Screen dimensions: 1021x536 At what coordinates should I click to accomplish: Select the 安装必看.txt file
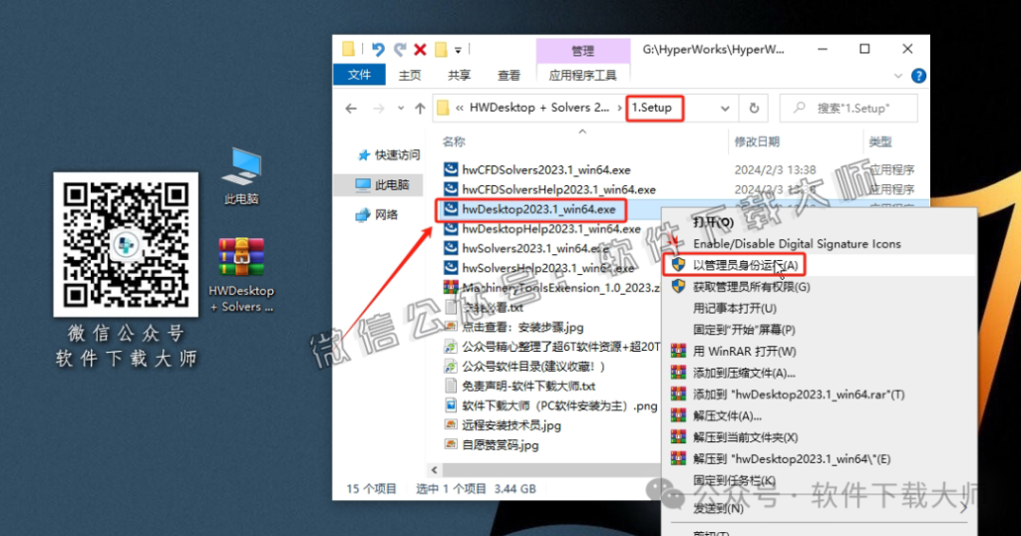point(493,308)
